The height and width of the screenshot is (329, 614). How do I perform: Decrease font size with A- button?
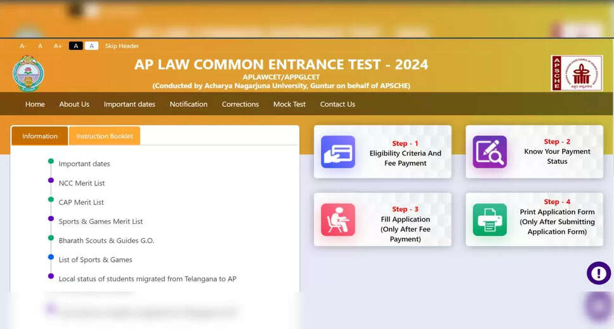[23, 46]
